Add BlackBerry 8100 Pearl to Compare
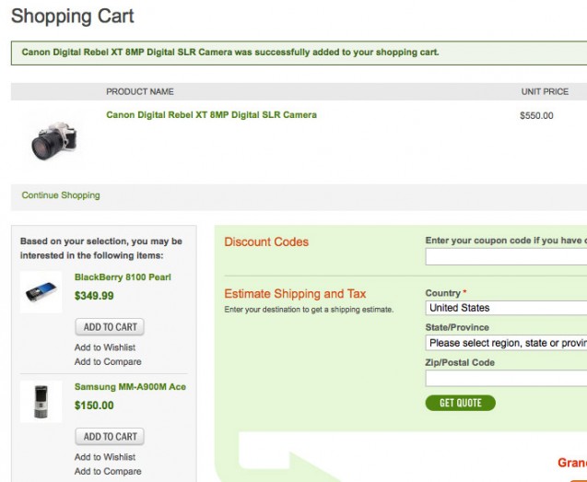The image size is (587, 482). pyautogui.click(x=108, y=362)
